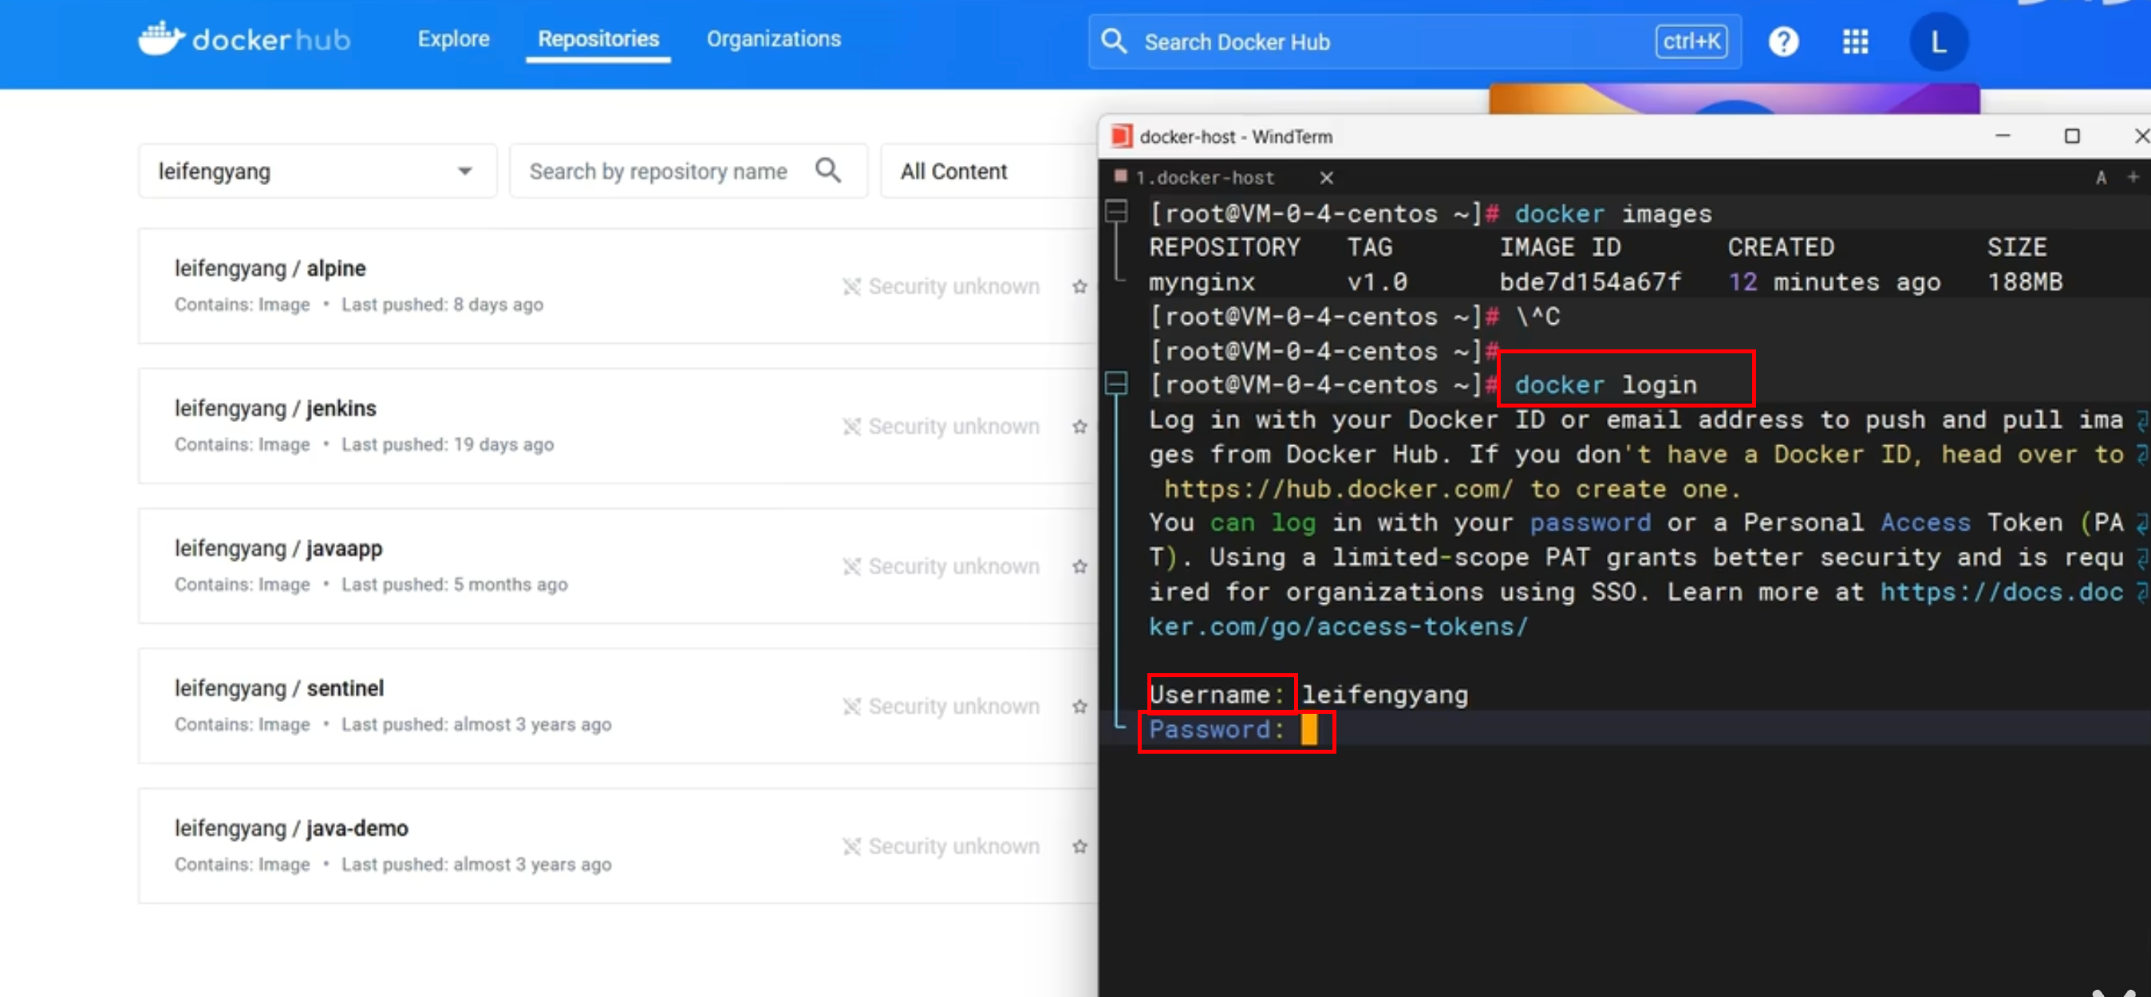Click the ctrl+K shortcut badge

tap(1691, 41)
